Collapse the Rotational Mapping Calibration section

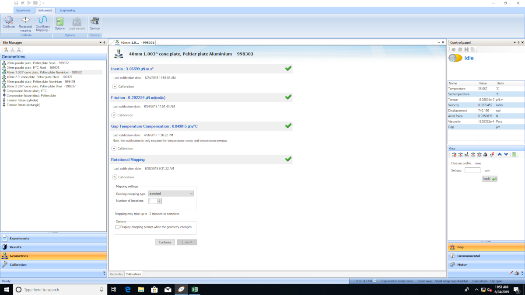pos(114,177)
